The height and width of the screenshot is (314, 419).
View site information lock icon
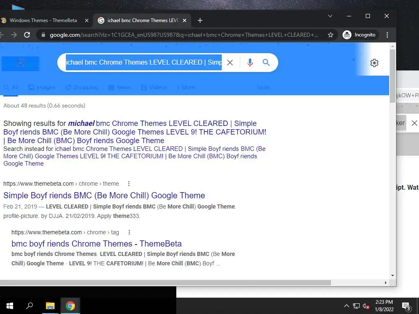click(43, 35)
